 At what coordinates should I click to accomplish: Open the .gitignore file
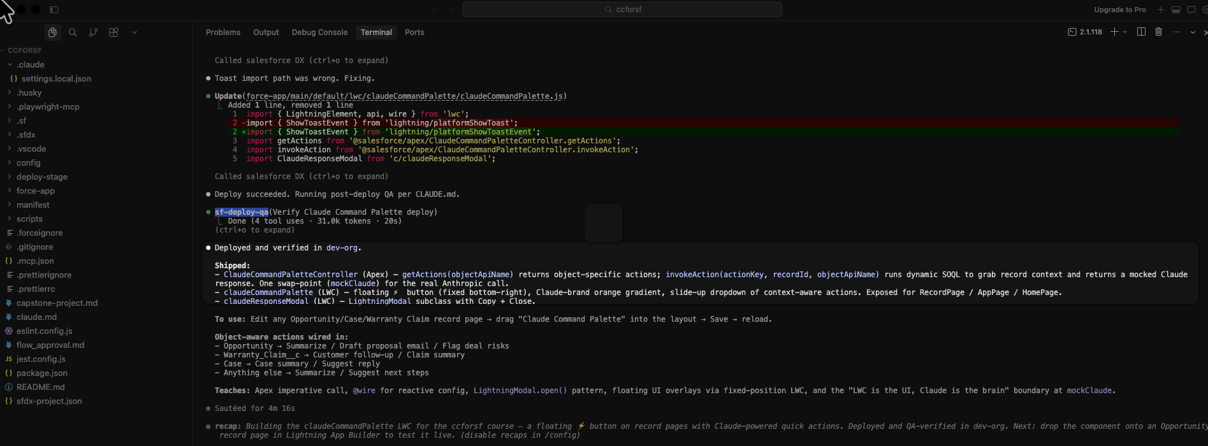coord(35,247)
